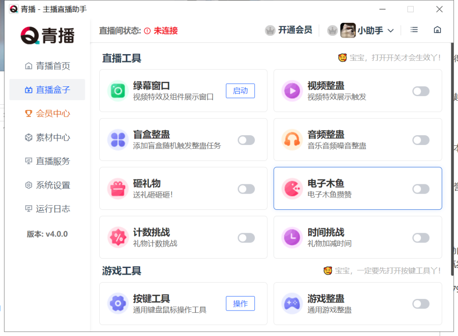Click the 游戏整蛊 gamepad icon
The width and height of the screenshot is (458, 336).
pyautogui.click(x=292, y=304)
